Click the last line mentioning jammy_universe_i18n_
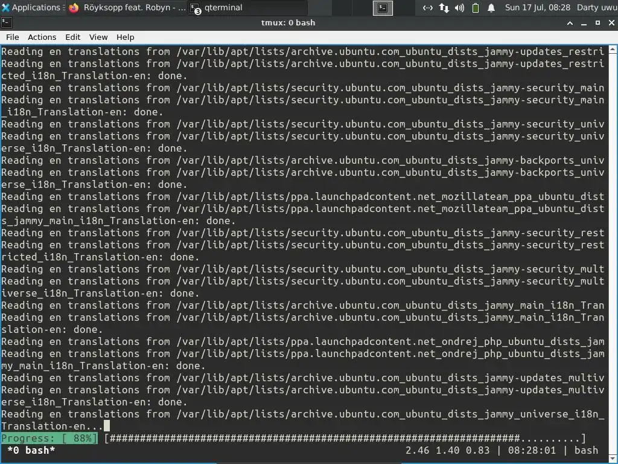The height and width of the screenshot is (464, 618). point(302,414)
